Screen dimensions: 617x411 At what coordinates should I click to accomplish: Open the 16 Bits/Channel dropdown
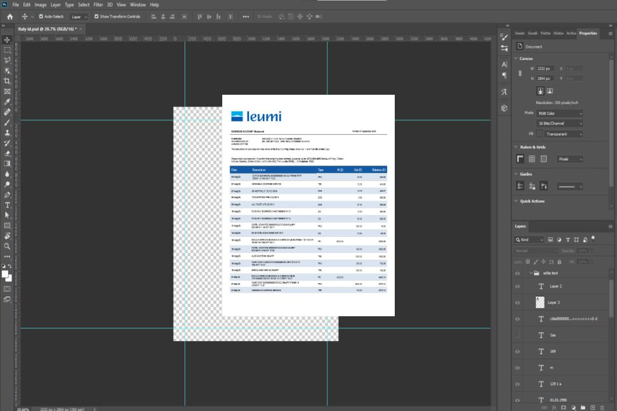(x=559, y=123)
